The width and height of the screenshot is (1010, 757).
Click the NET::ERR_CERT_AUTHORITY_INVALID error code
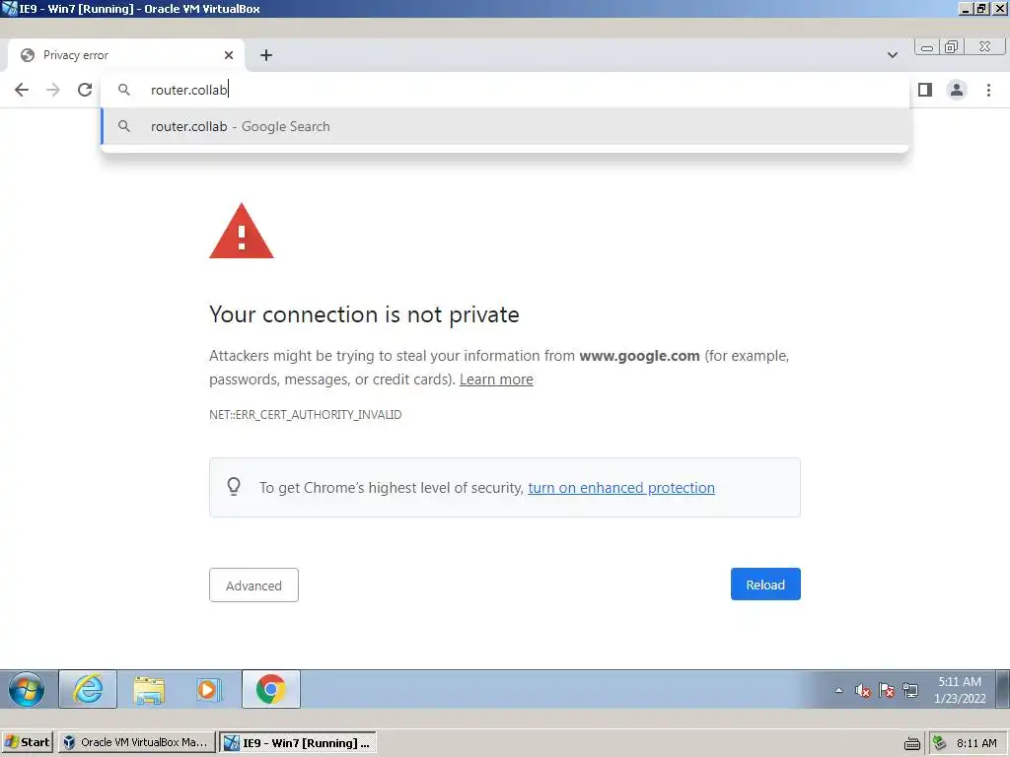[x=306, y=415]
